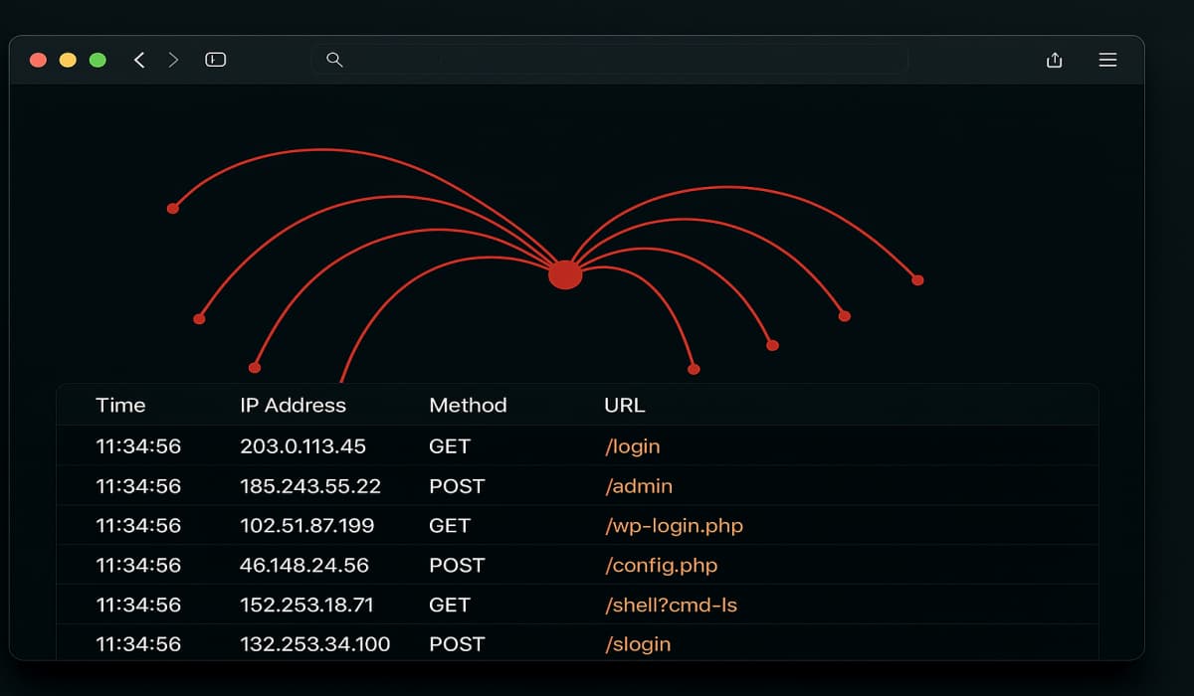Open the hamburger menu
The height and width of the screenshot is (696, 1194).
pyautogui.click(x=1107, y=60)
